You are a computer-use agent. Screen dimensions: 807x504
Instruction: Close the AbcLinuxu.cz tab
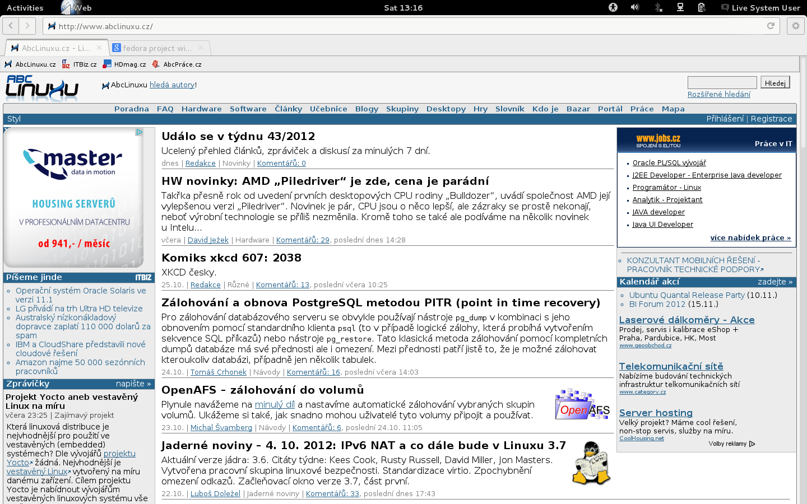point(99,48)
